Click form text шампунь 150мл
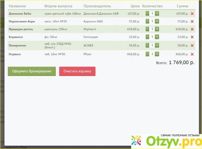This screenshot has width=202, height=149. point(56,29)
